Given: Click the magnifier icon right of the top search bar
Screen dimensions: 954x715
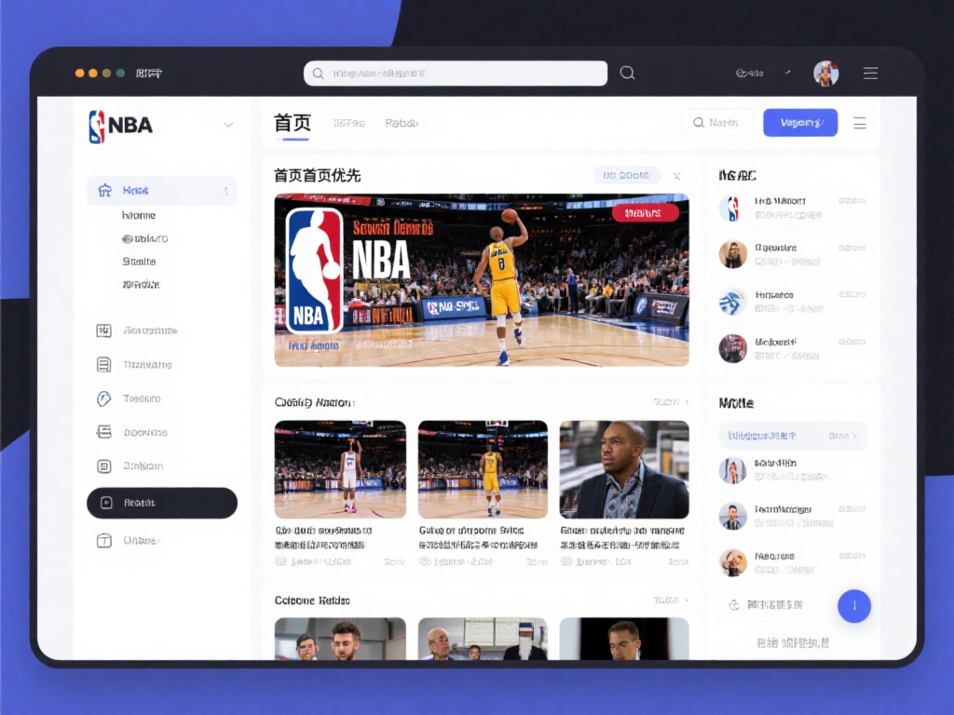Looking at the screenshot, I should click(627, 74).
